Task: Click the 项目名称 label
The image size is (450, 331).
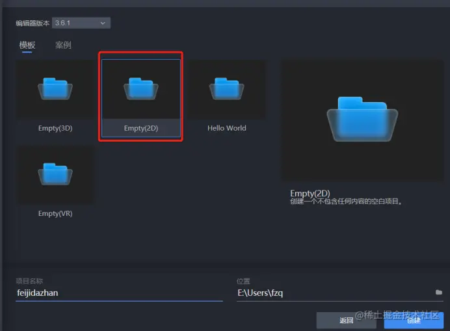Action: click(x=29, y=281)
